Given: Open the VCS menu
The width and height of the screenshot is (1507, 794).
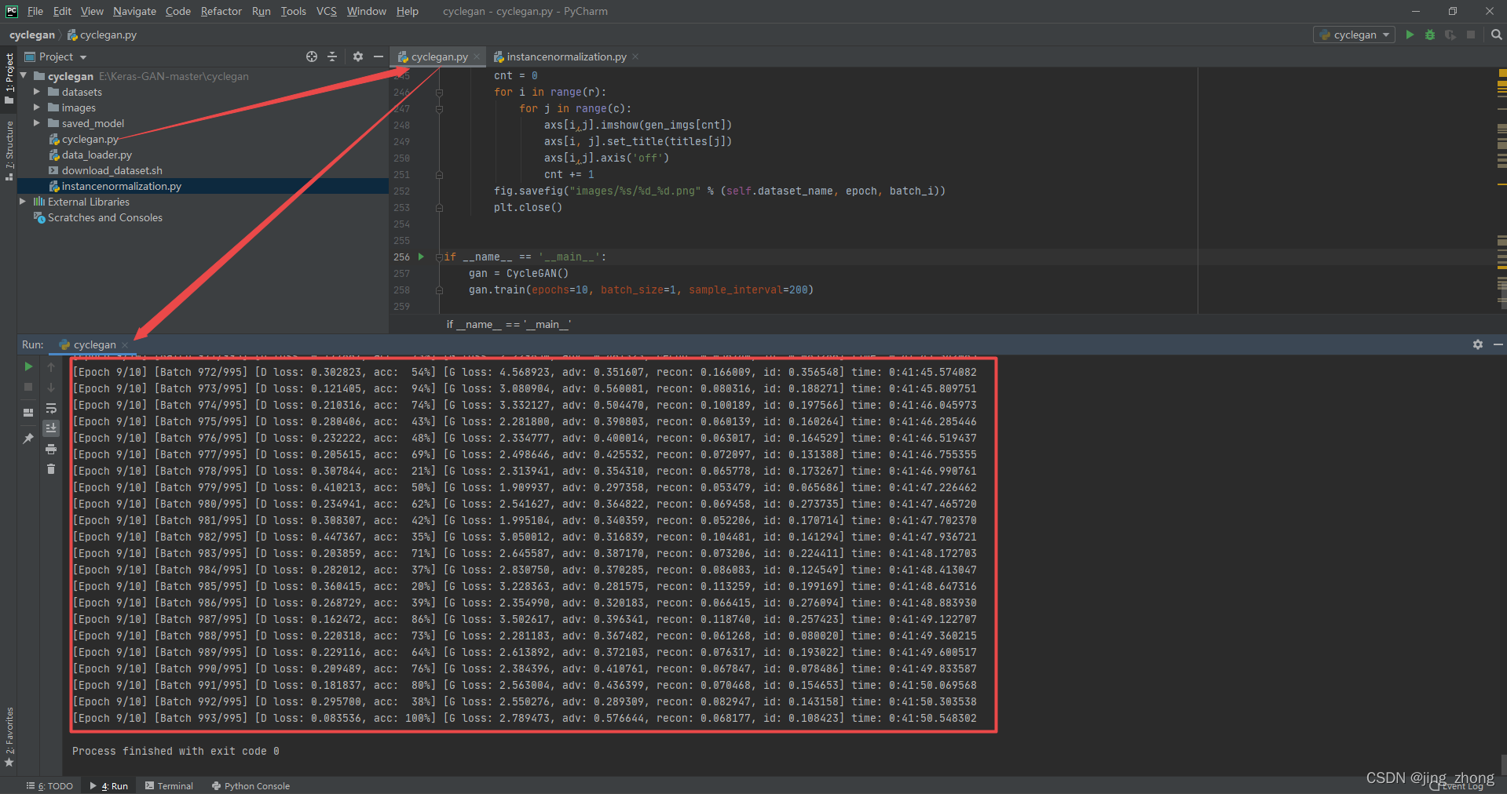Looking at the screenshot, I should (327, 11).
